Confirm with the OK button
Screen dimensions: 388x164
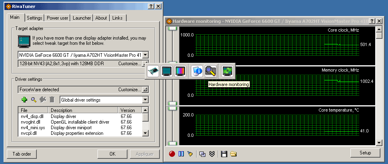[112, 154]
